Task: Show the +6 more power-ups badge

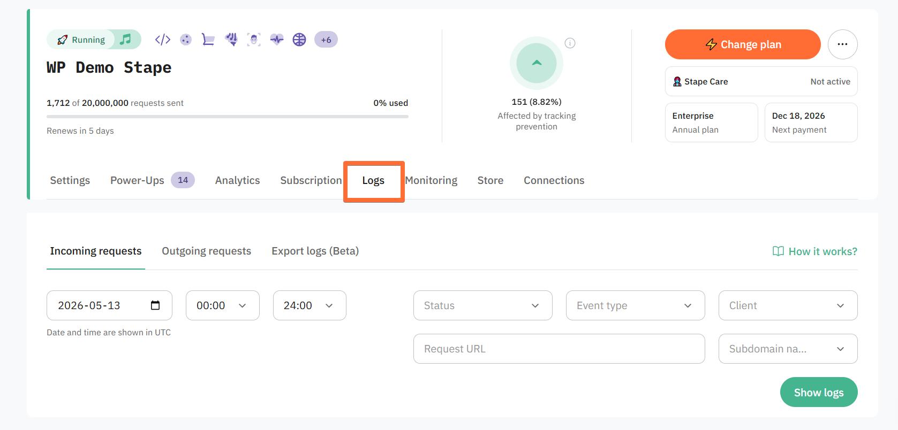Action: click(x=326, y=40)
